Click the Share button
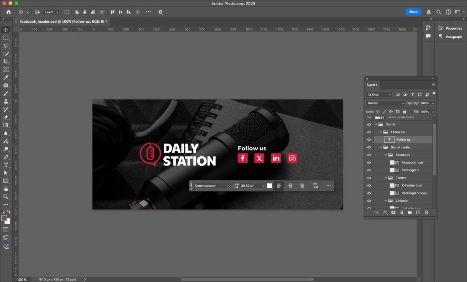The width and height of the screenshot is (467, 282). click(413, 12)
